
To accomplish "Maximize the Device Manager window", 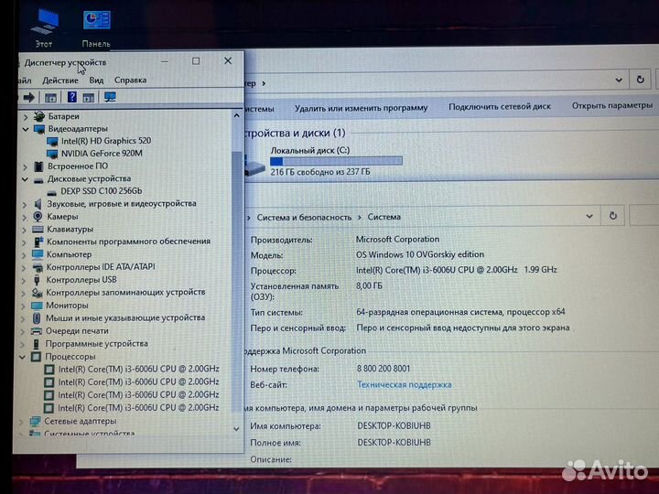I will click(x=196, y=61).
